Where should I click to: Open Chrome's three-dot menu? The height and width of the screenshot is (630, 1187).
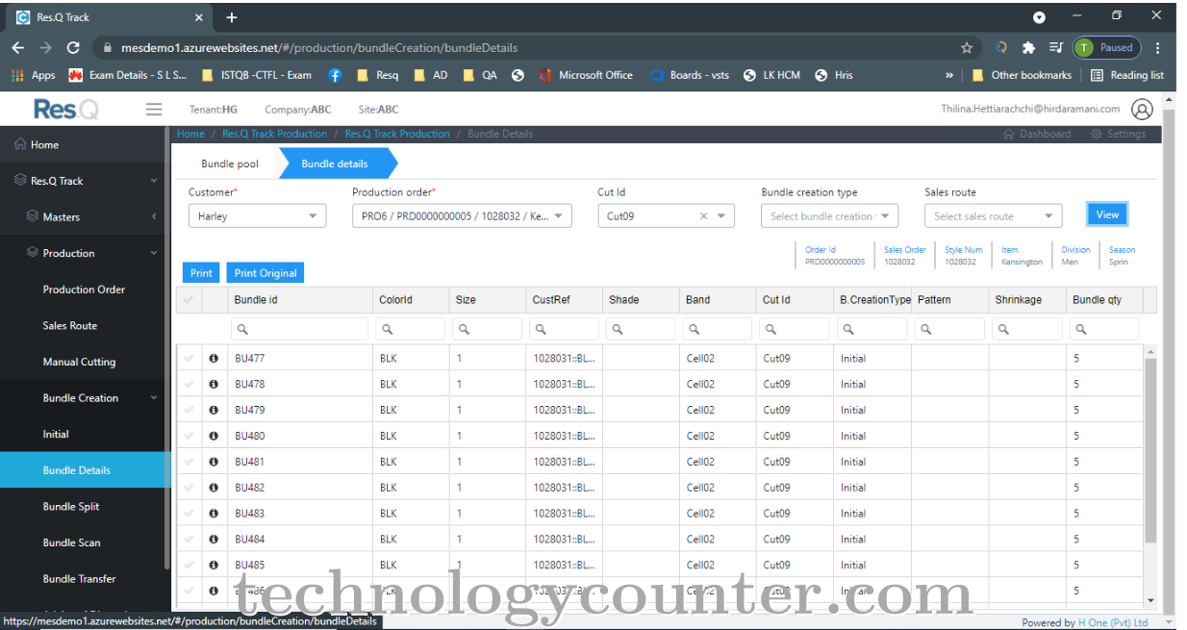[x=1157, y=47]
